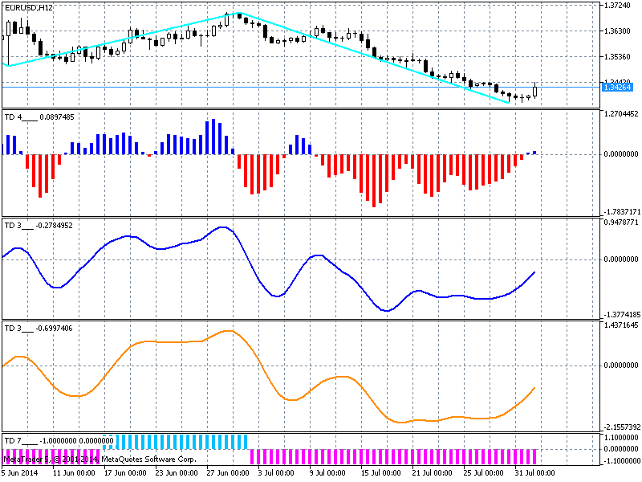Screen dimensions: 642x482
Task: Click the 1.2704452 scale value
Action: point(620,114)
